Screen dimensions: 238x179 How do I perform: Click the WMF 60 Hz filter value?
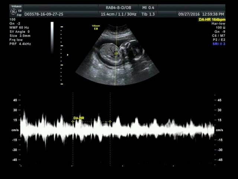19,27
